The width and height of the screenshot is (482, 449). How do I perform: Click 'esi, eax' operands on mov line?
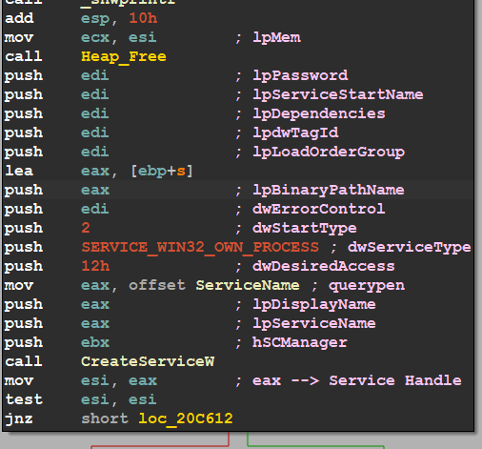pyautogui.click(x=119, y=380)
